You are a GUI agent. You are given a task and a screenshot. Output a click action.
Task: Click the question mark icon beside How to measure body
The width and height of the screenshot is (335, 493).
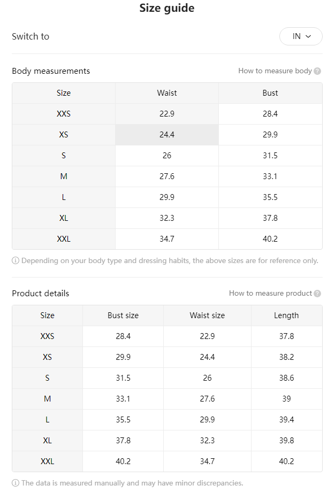point(317,71)
